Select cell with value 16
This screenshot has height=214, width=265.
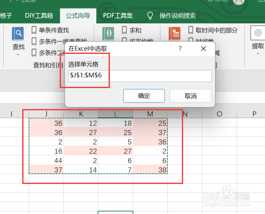pyautogui.click(x=46, y=151)
